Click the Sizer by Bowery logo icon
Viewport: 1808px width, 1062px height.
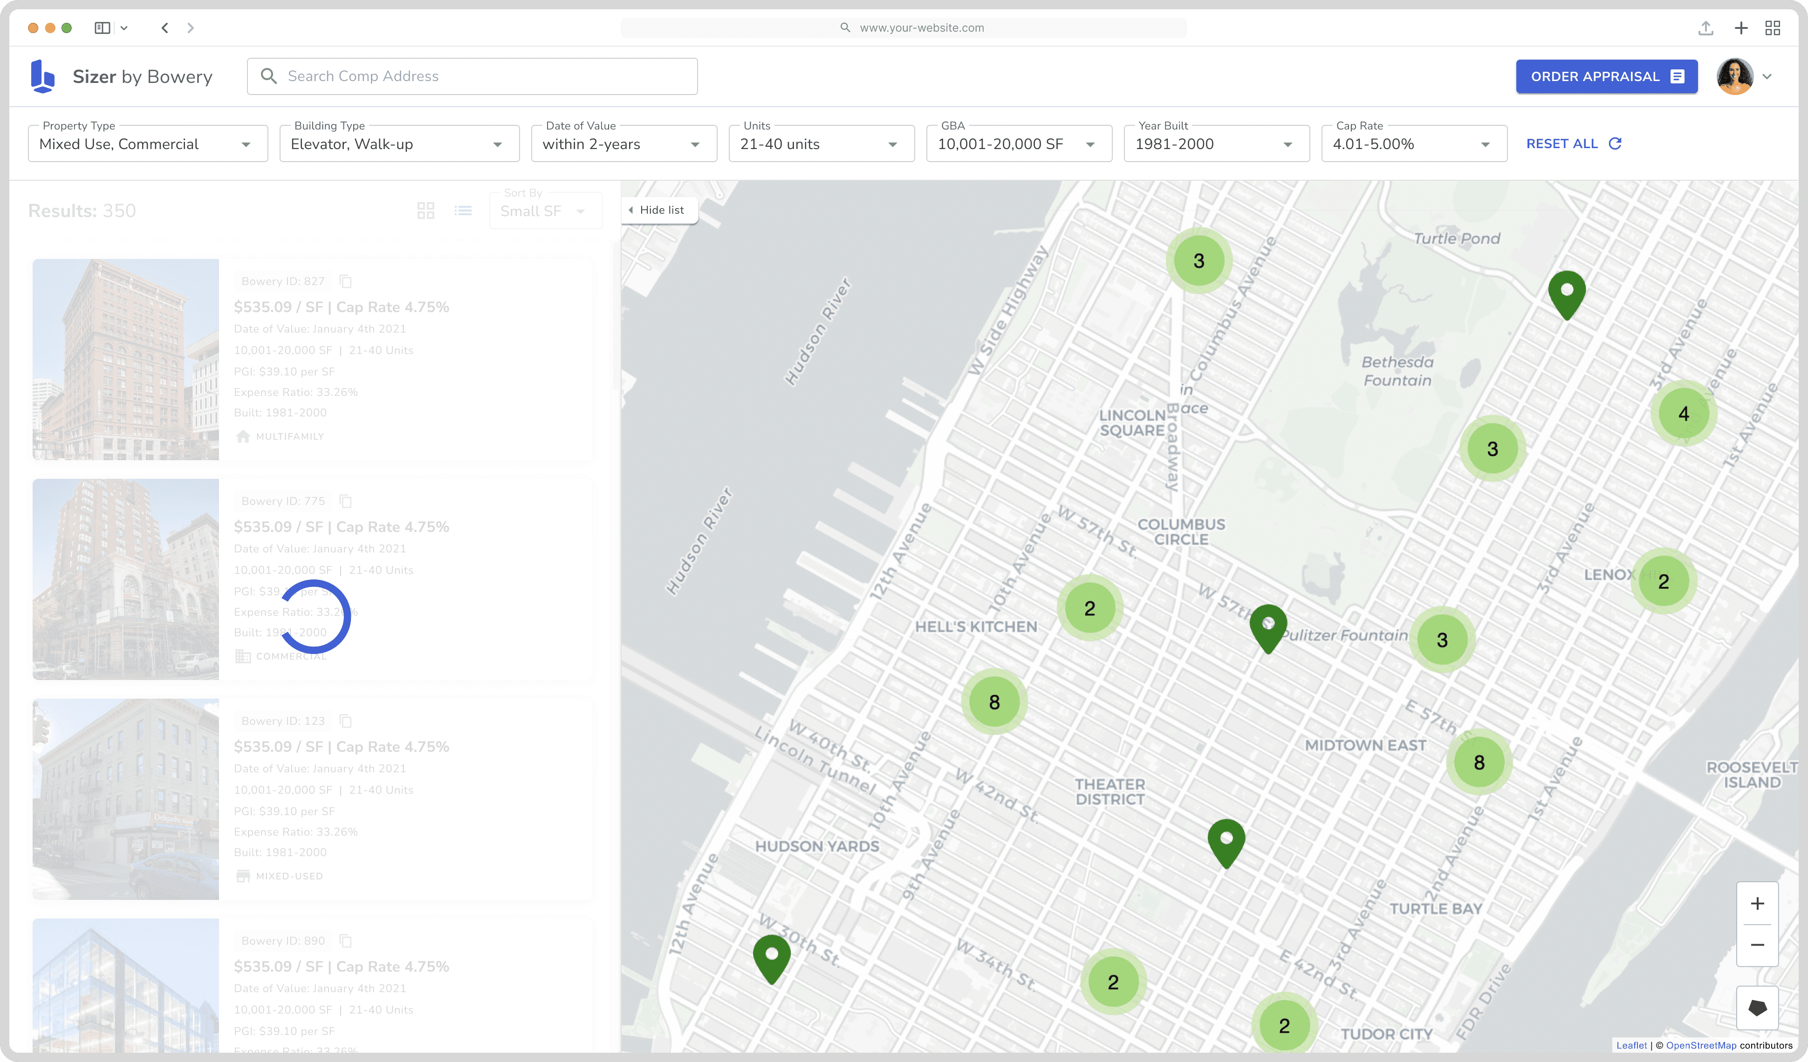[x=43, y=76]
